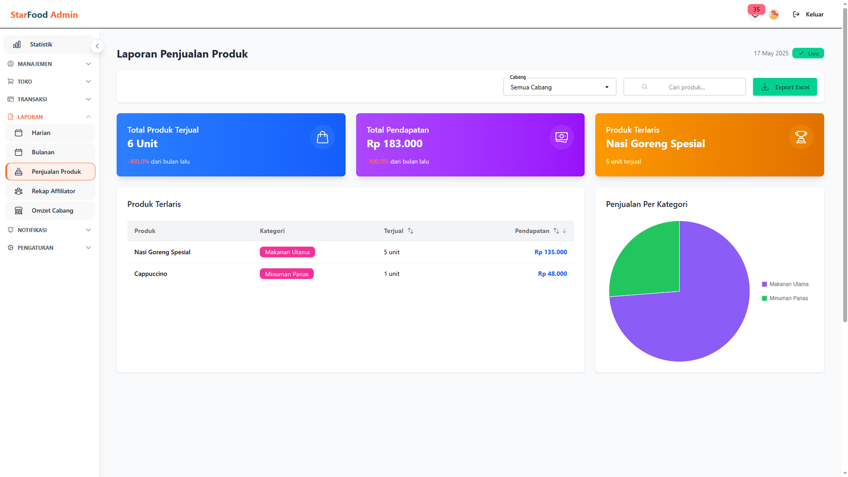Image resolution: width=848 pixels, height=477 pixels.
Task: Click the trophy icon on Produk Terlaris
Action: pyautogui.click(x=801, y=137)
